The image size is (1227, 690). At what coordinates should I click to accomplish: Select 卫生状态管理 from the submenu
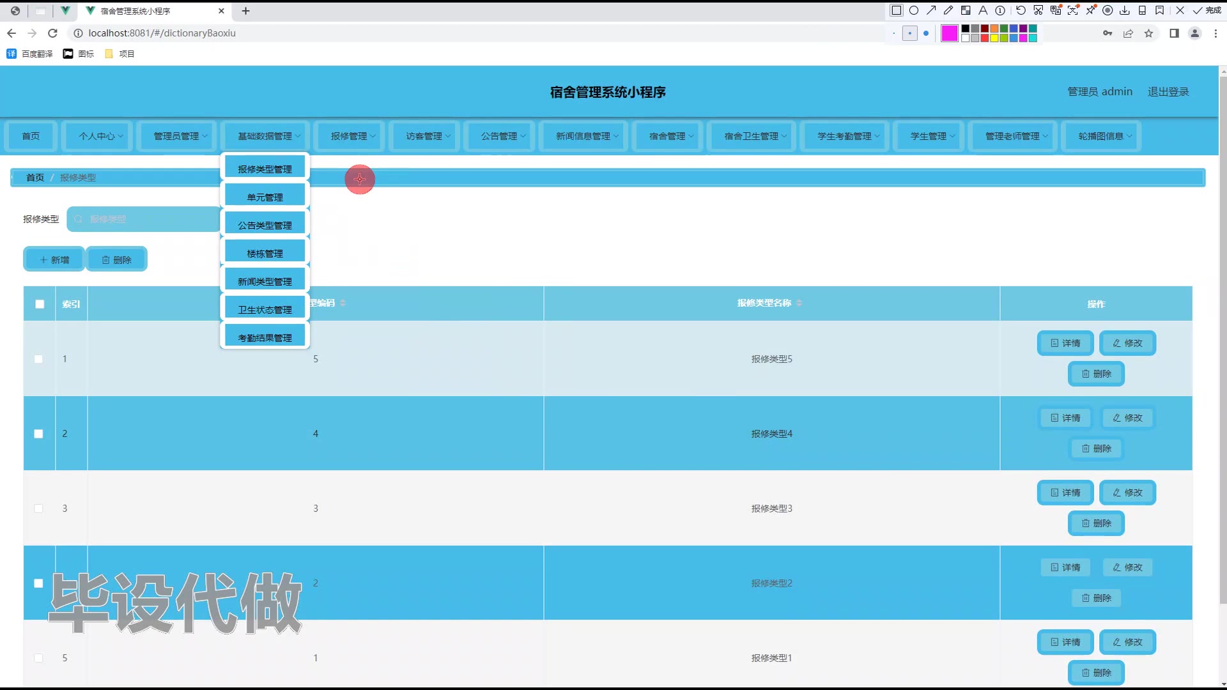(x=265, y=309)
